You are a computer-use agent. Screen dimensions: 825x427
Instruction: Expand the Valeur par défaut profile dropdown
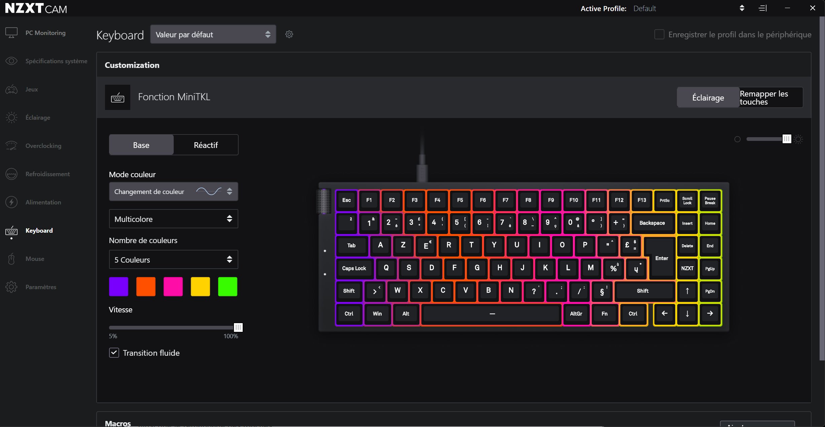213,34
